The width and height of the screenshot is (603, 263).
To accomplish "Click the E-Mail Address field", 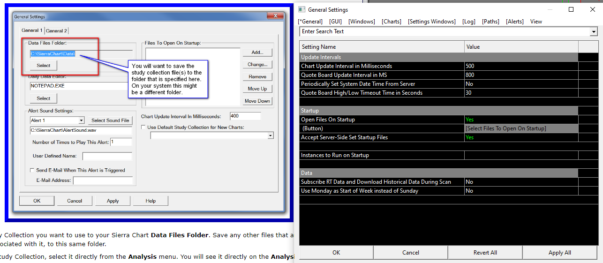I will point(103,180).
